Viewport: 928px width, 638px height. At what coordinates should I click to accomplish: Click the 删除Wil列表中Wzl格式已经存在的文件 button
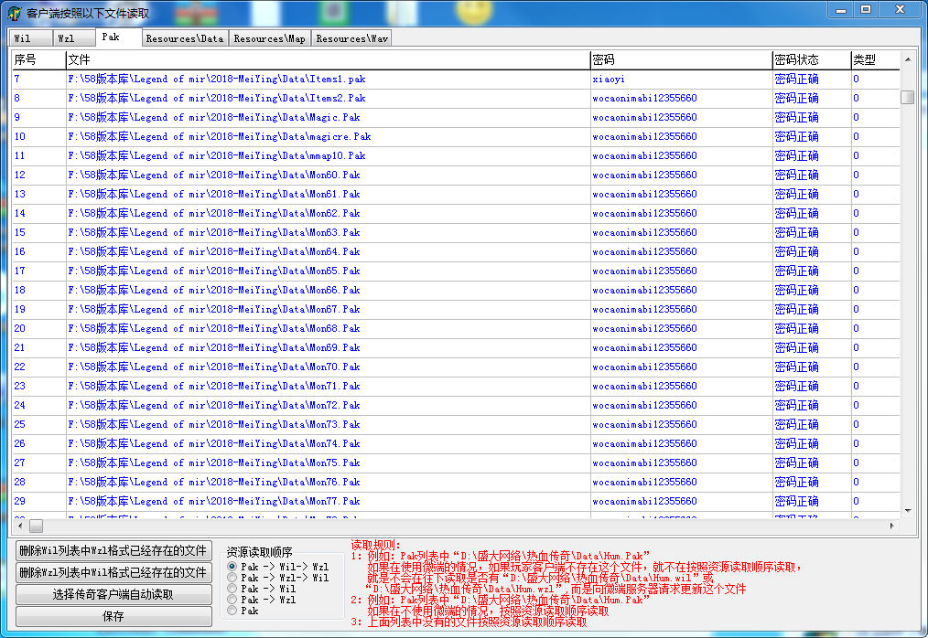coord(113,550)
